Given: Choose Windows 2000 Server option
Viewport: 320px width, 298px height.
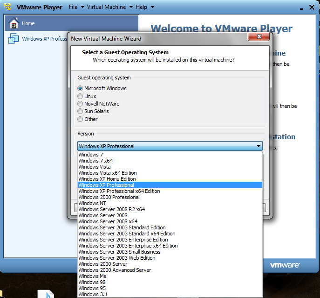Looking at the screenshot, I should [x=170, y=264].
